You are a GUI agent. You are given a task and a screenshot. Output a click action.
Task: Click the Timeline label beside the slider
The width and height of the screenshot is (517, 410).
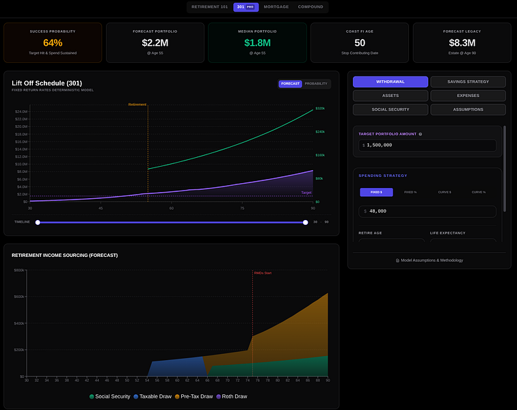click(x=22, y=222)
